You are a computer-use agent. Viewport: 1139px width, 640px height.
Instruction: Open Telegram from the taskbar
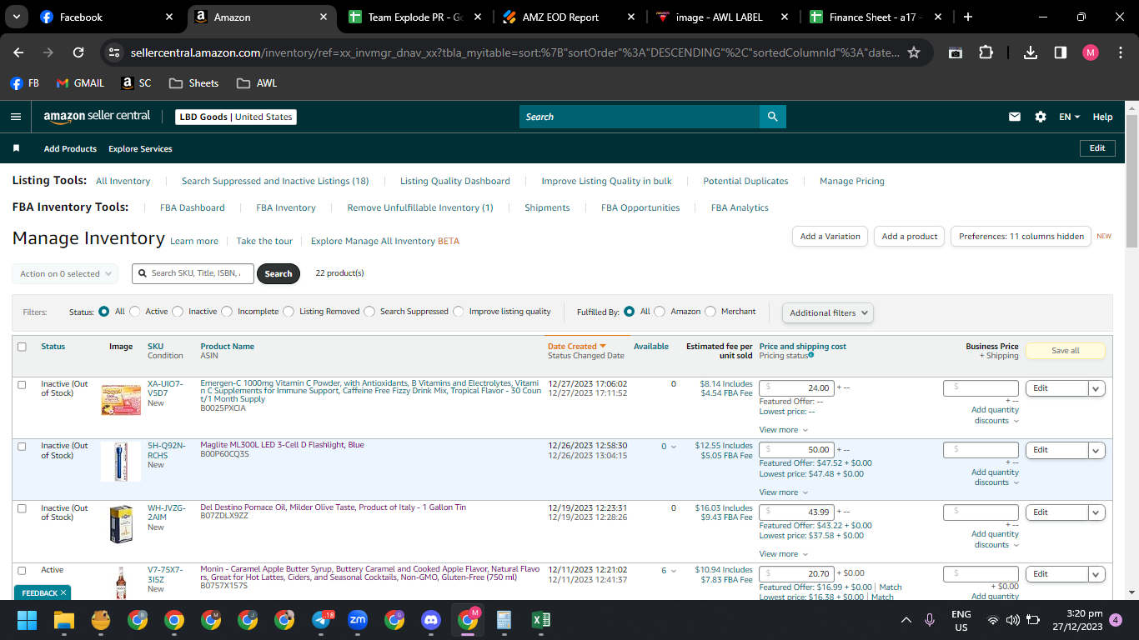click(x=322, y=620)
